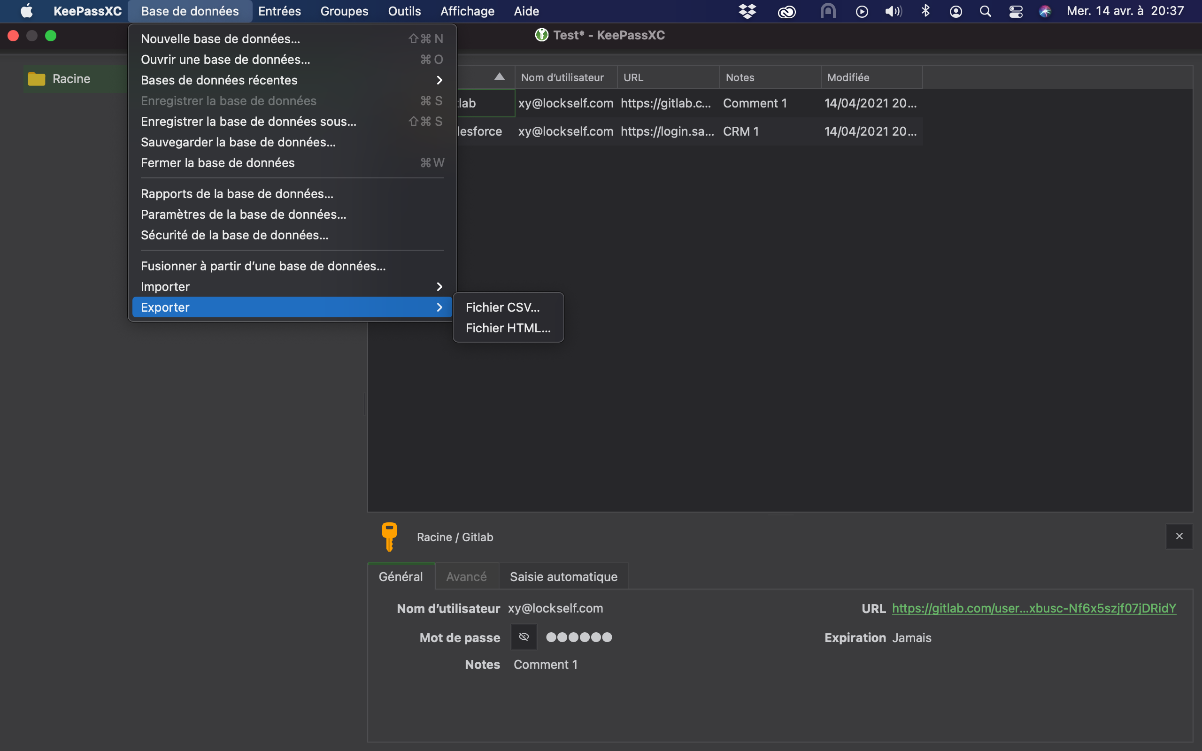Screen dimensions: 1202x751
Task: Sort by Notes column header
Action: click(771, 77)
